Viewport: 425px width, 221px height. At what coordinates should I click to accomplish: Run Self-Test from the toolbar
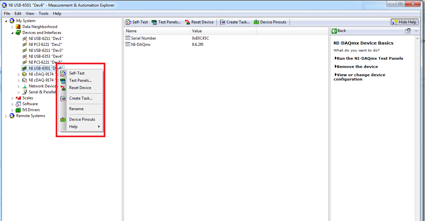(x=137, y=22)
